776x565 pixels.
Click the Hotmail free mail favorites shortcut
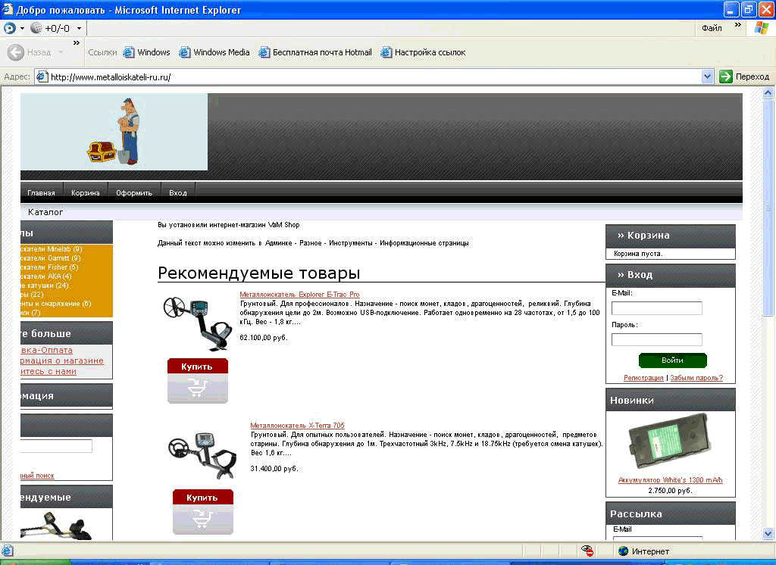pyautogui.click(x=315, y=52)
